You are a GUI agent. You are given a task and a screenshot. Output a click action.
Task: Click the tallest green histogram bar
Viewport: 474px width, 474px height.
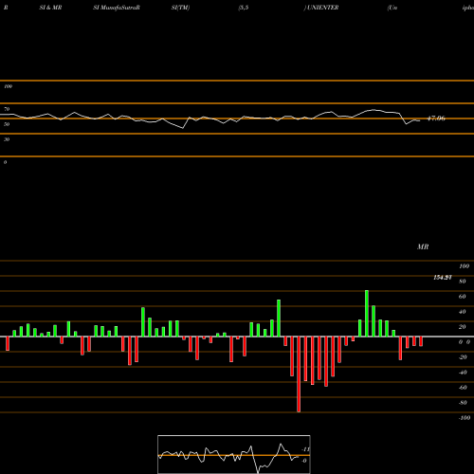click(367, 313)
